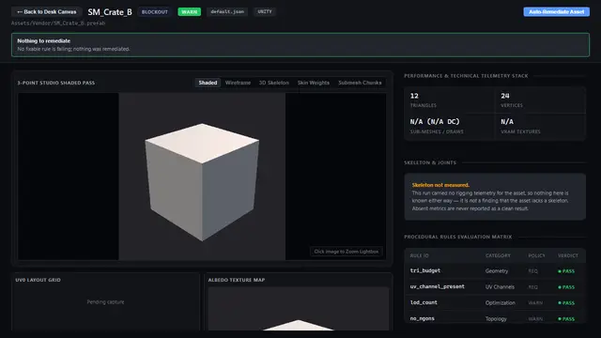Click the Auto-Remediate Asset button
Viewport: 601px width, 338px height.
tap(557, 12)
